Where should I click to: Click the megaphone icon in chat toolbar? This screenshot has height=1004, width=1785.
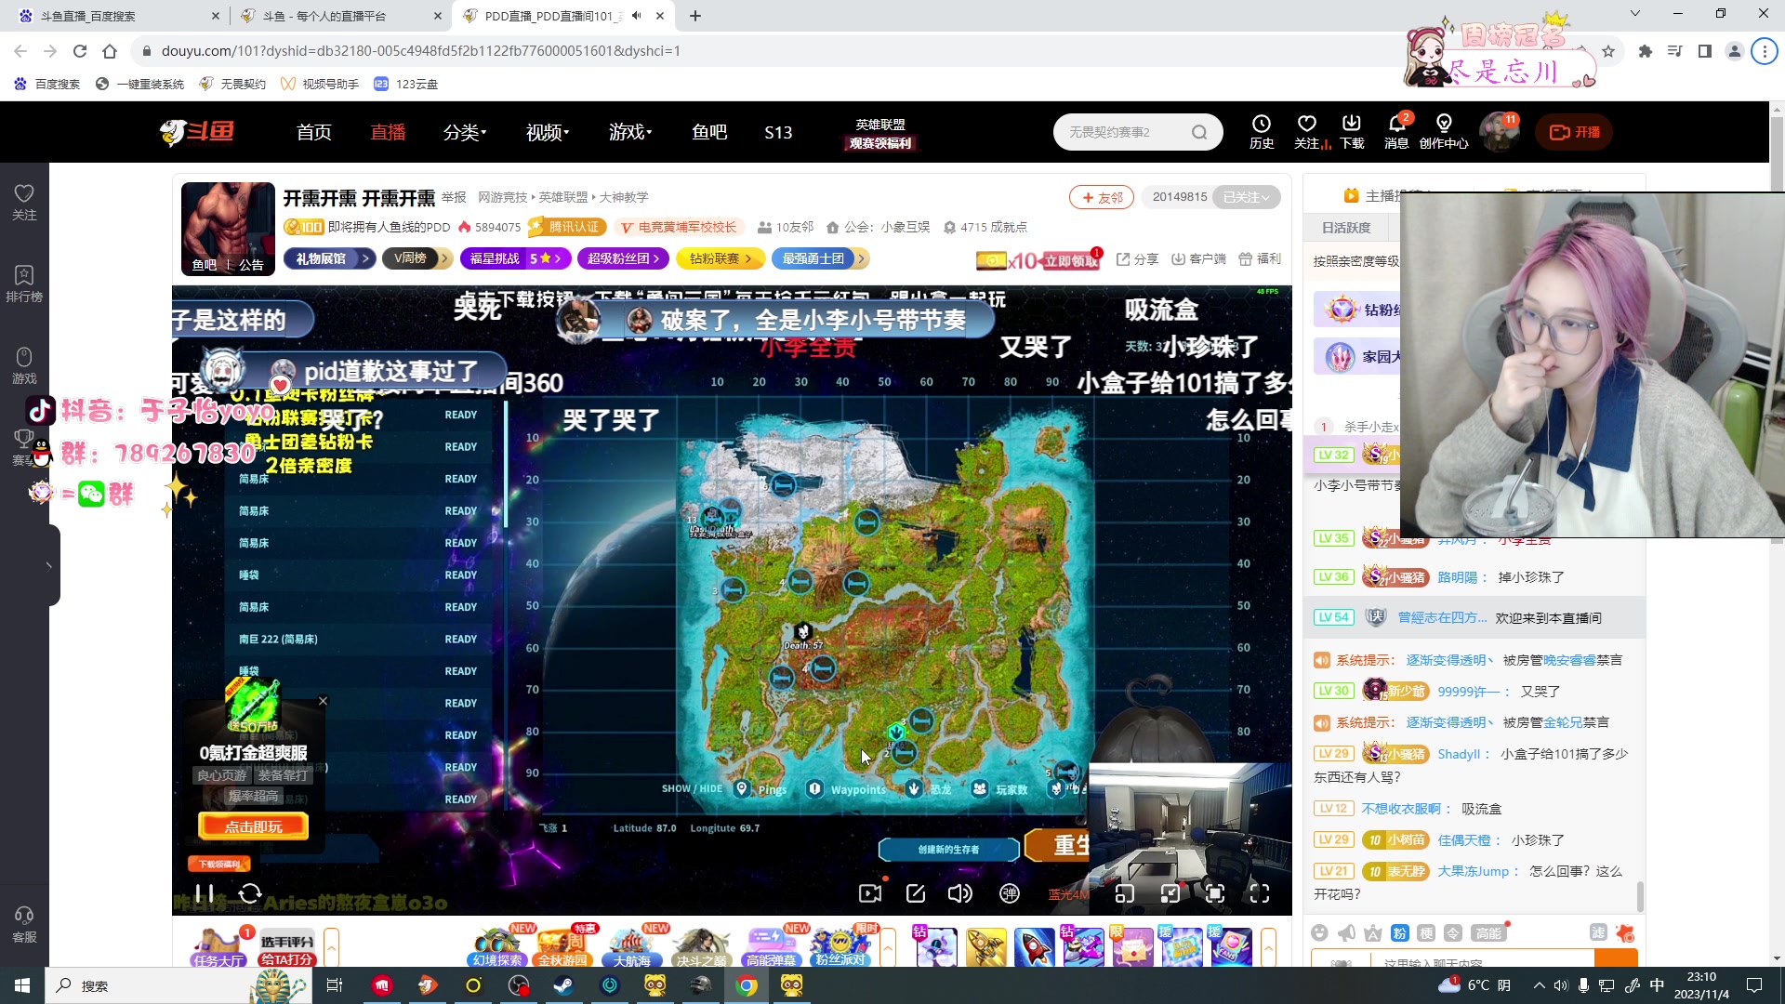coord(1346,932)
